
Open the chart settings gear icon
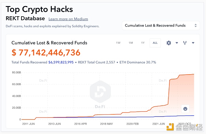(169, 43)
